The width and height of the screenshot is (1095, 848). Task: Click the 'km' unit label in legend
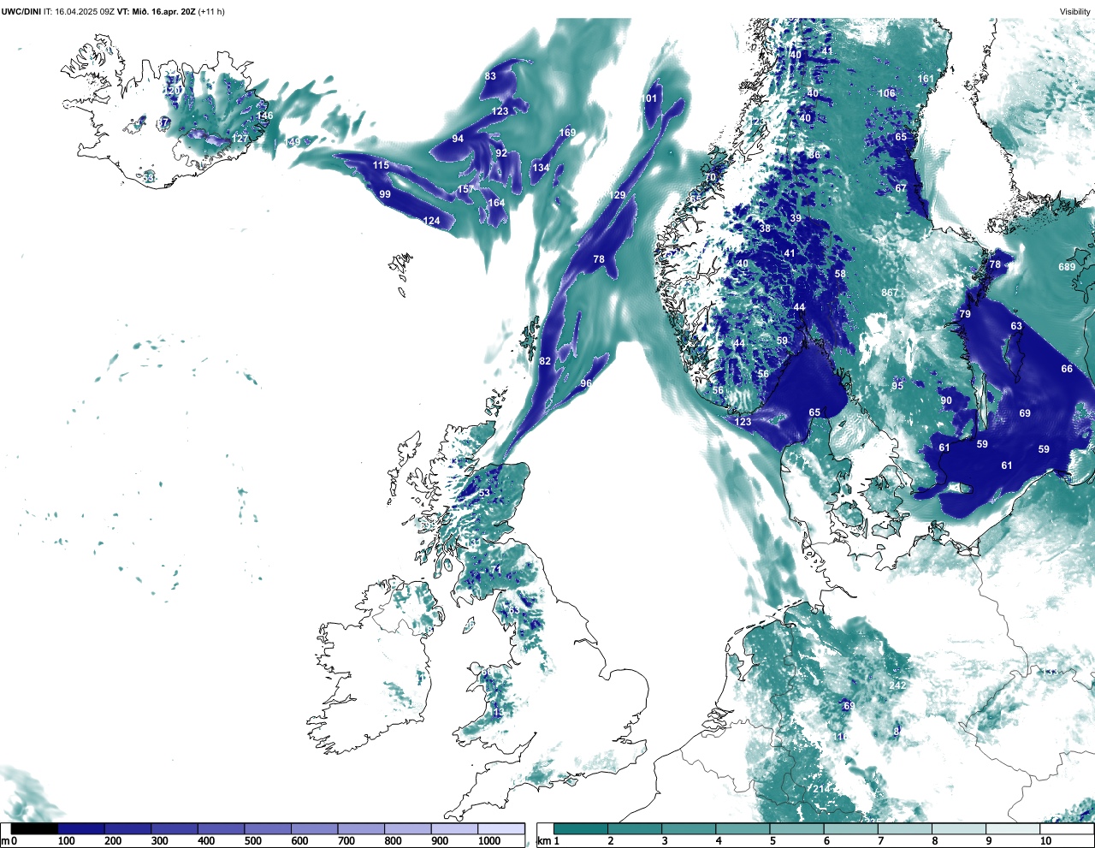(543, 841)
